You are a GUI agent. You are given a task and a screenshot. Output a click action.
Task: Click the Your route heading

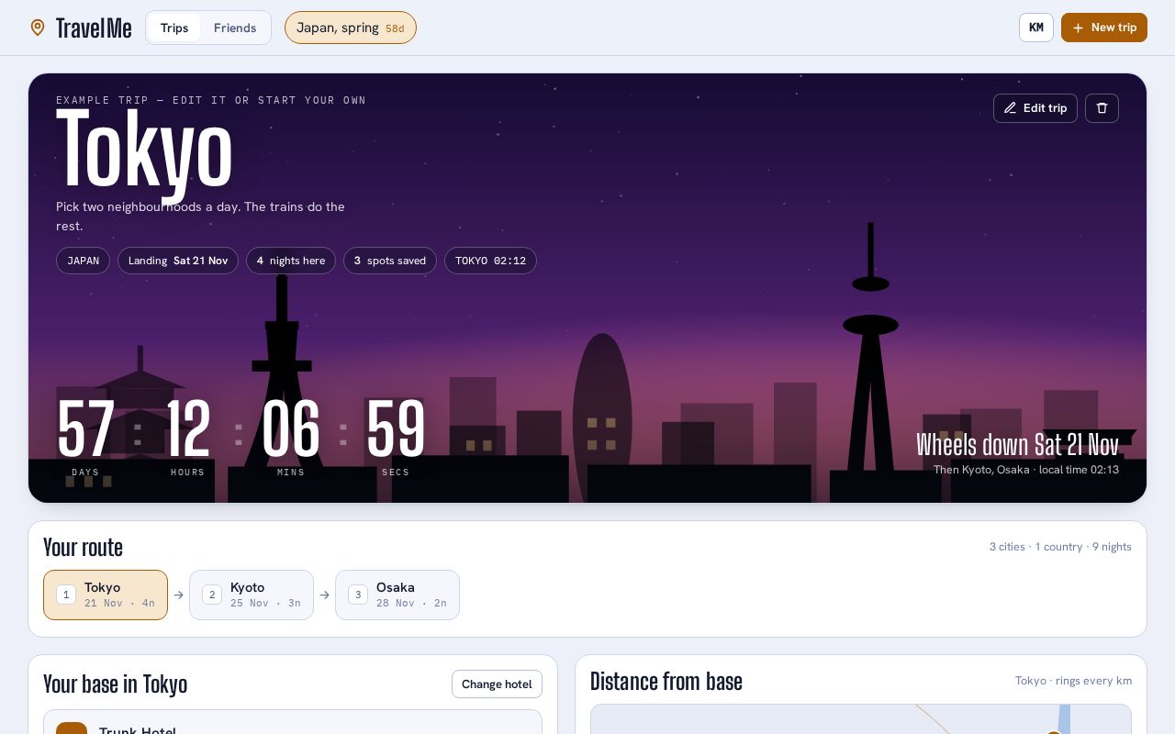point(83,548)
